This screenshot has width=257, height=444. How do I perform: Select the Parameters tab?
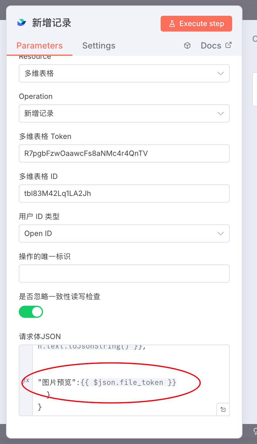tap(39, 45)
